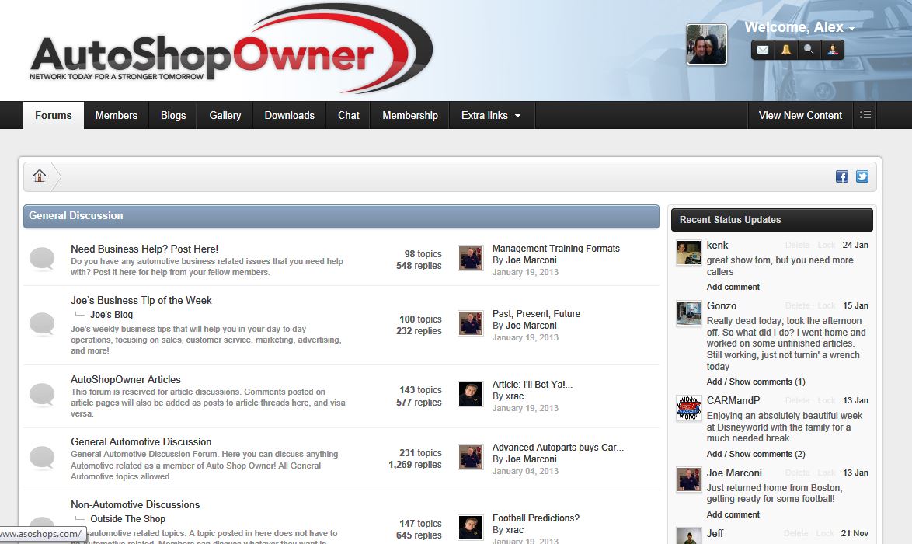Open Joe's Business Tip of the Week forum
Screen dimensions: 912x544
(x=141, y=300)
